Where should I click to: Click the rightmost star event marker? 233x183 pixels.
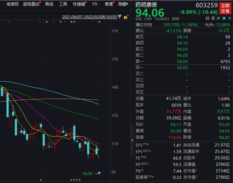[x=99, y=22]
